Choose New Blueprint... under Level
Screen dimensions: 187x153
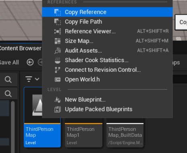107,100
